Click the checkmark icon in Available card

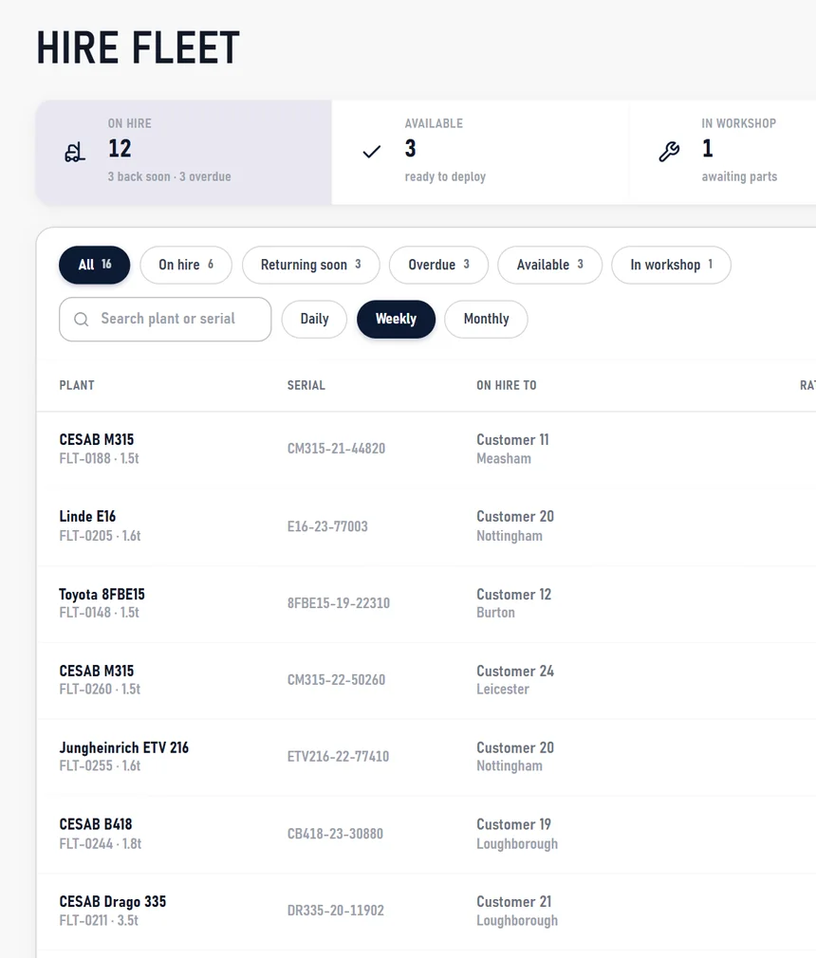(372, 152)
